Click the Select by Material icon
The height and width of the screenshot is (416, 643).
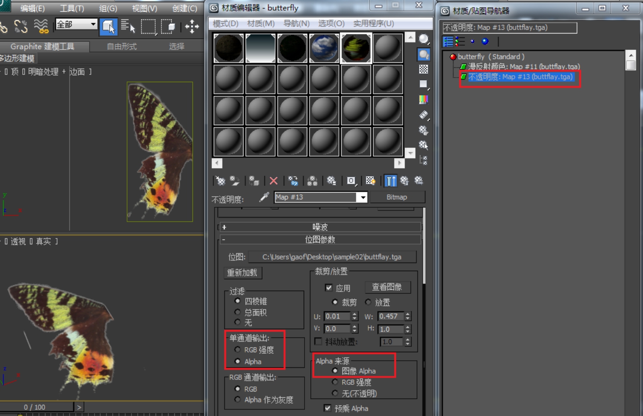pyautogui.click(x=424, y=145)
